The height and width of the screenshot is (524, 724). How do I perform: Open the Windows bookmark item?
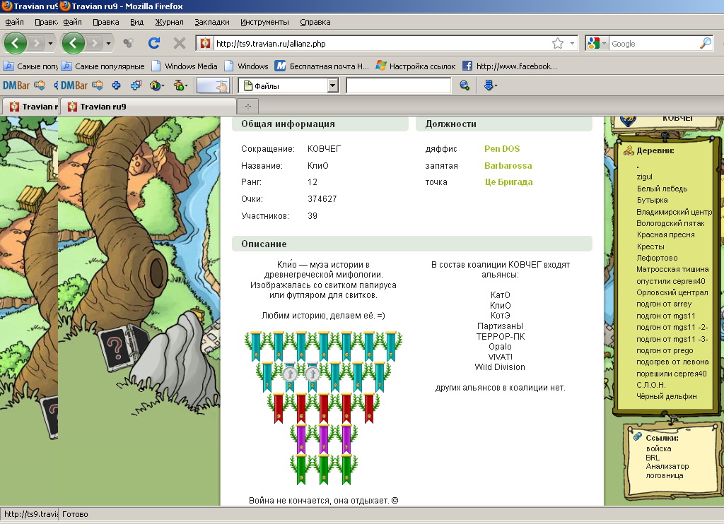246,66
